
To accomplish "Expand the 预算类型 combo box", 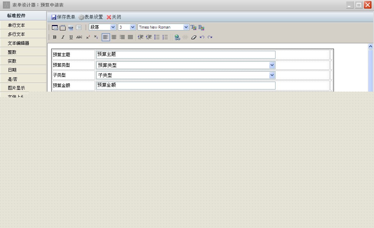I will click(x=272, y=65).
